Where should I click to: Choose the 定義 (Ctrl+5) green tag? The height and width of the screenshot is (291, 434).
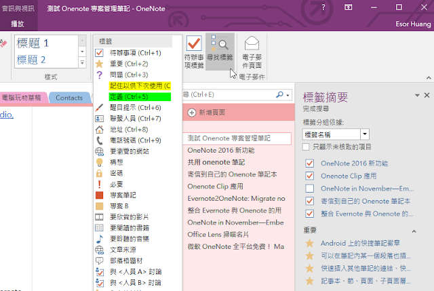pos(140,96)
